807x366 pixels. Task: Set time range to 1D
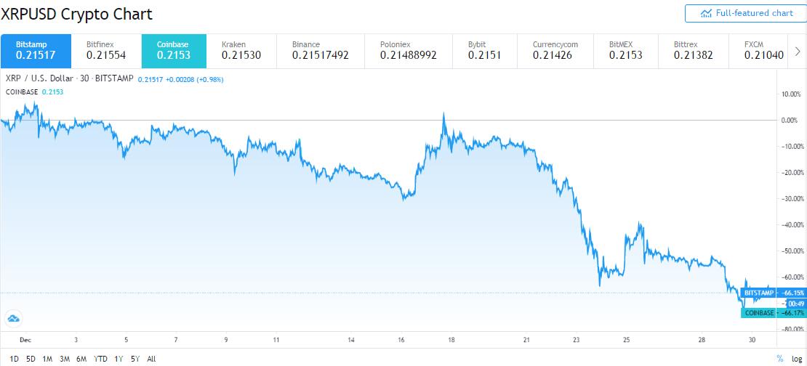click(x=15, y=359)
